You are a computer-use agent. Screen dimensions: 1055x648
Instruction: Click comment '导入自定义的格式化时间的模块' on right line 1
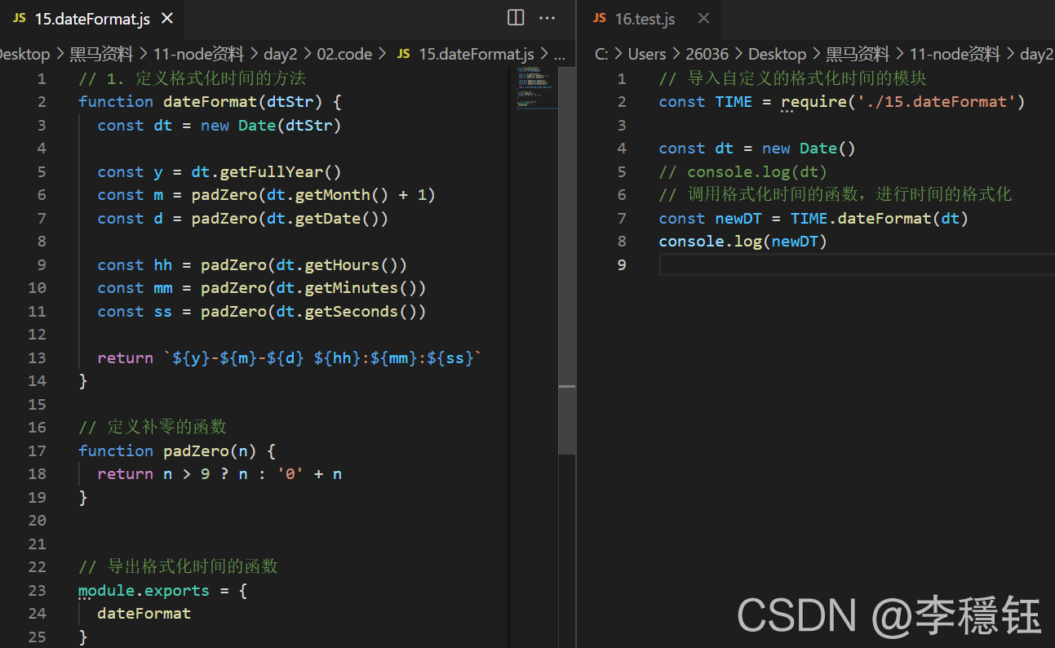[x=807, y=78]
